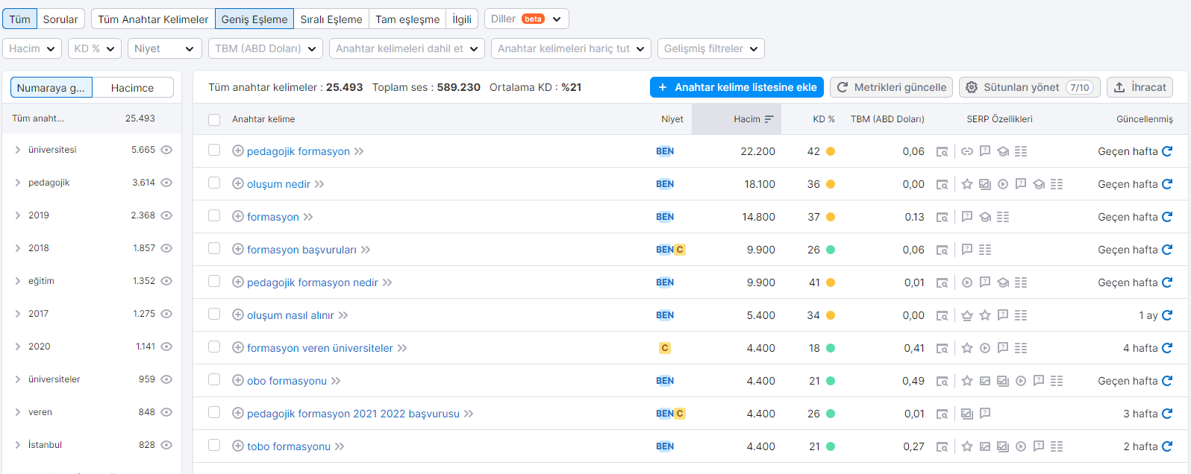Click crown icon in oluşum nasıl alınır row

pos(967,315)
